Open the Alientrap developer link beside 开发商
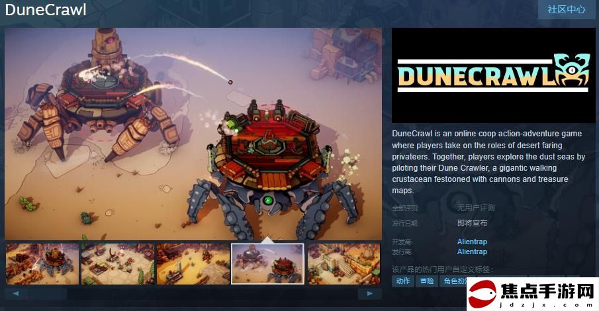Viewport: 599px width, 311px height. coord(472,242)
